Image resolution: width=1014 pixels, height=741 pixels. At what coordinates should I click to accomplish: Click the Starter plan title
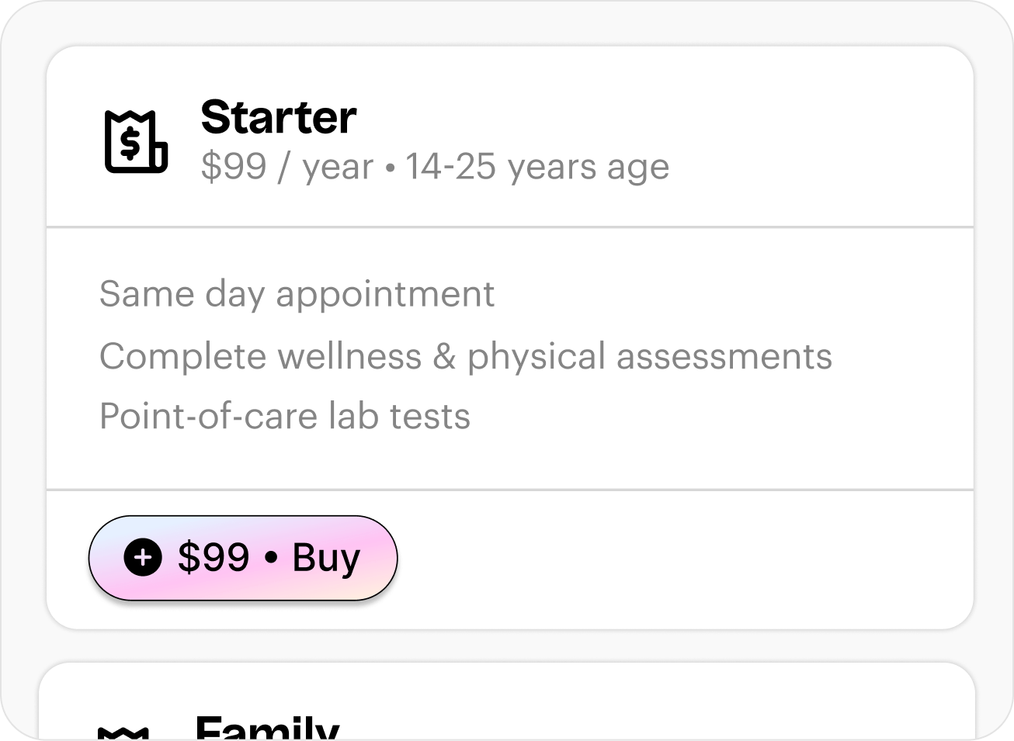(x=278, y=117)
